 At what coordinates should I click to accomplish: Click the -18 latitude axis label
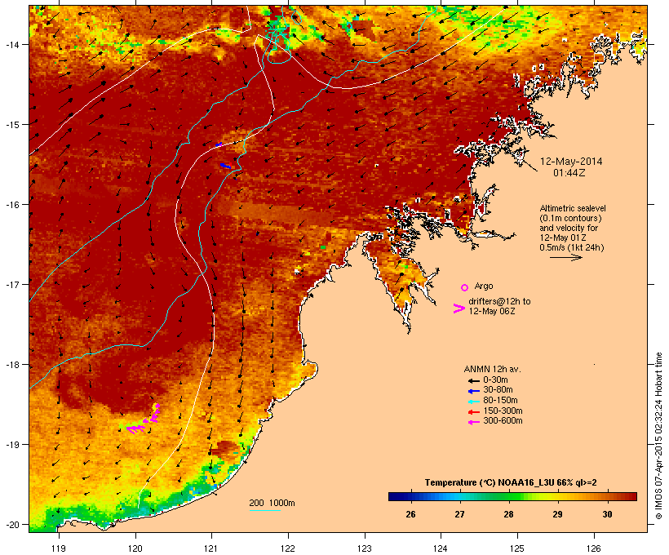coord(11,365)
